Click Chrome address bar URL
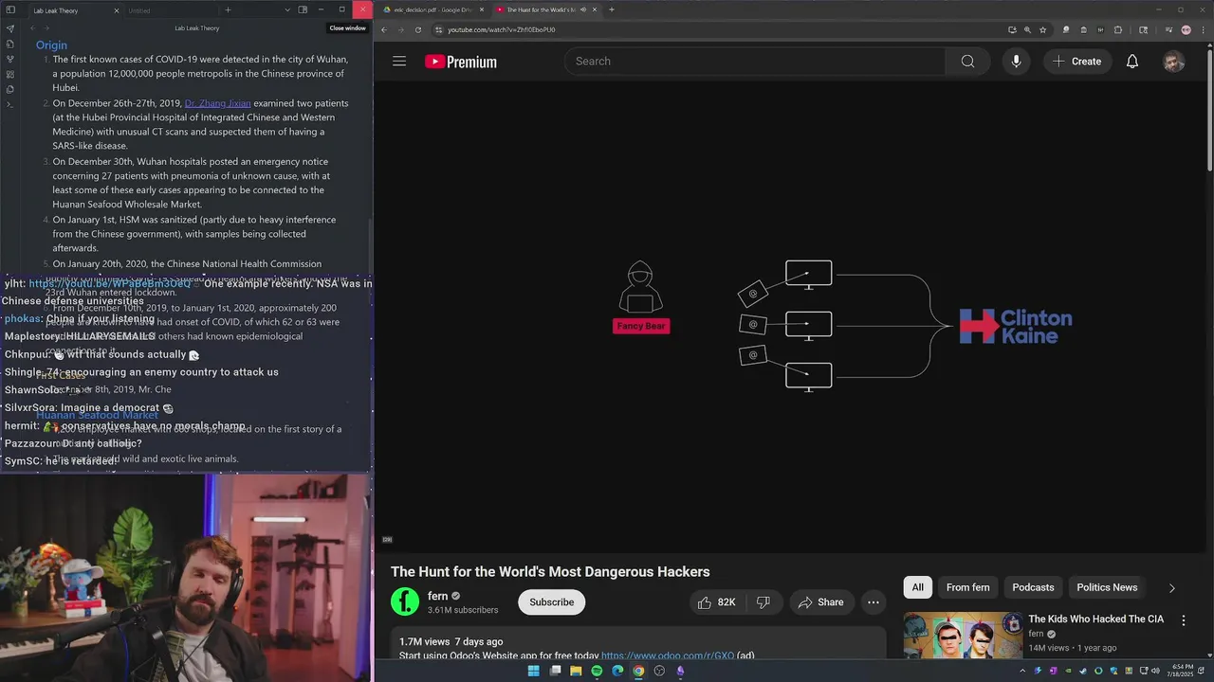Image resolution: width=1214 pixels, height=682 pixels. point(502,29)
